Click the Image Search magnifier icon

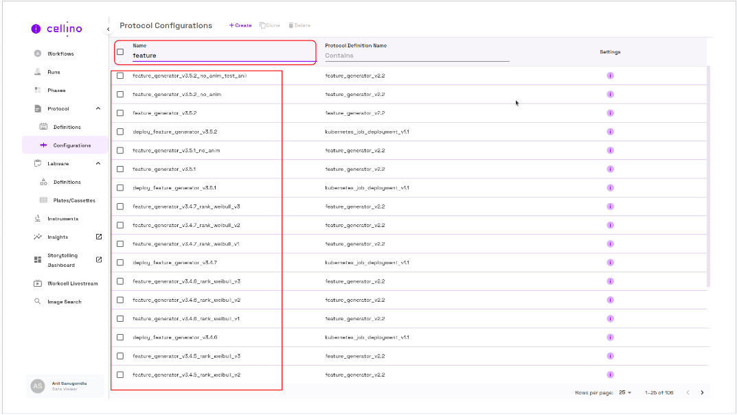38,302
